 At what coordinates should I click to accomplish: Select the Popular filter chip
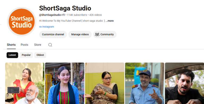[x=26, y=55]
